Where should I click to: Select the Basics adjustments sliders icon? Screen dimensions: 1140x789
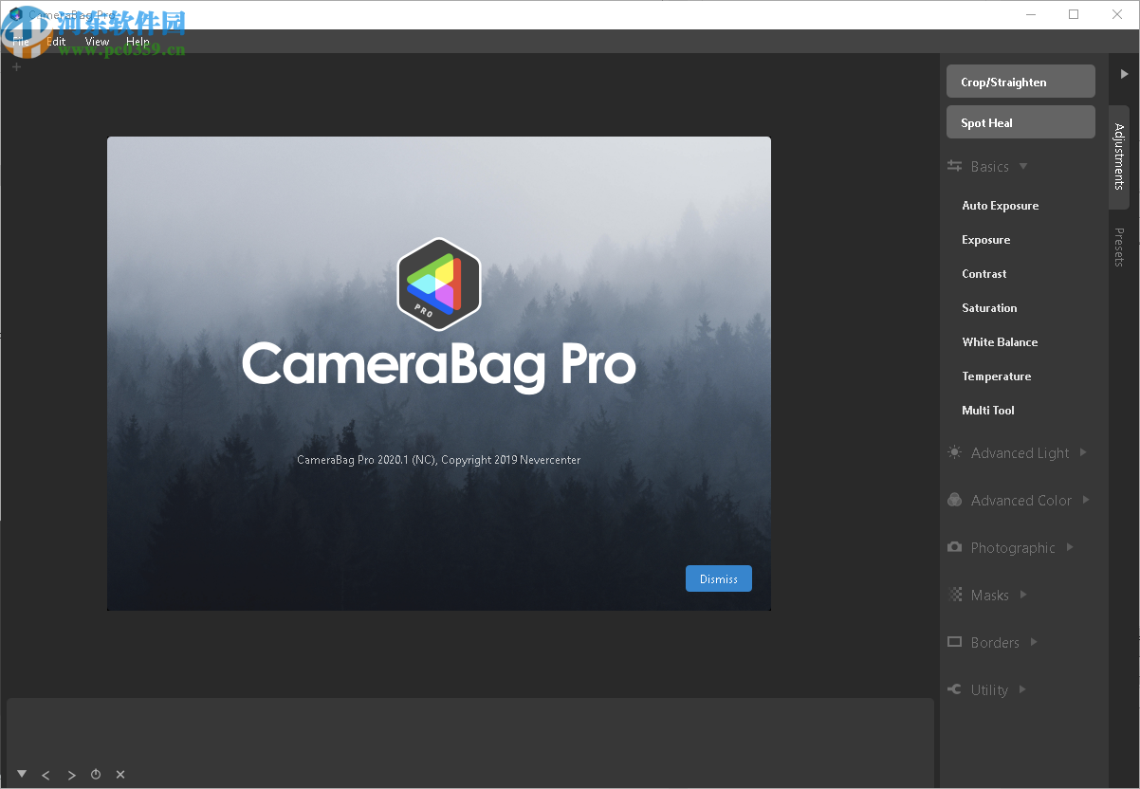click(953, 166)
